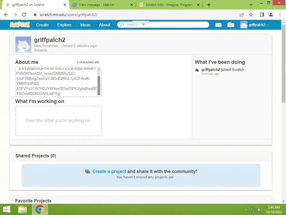The image size is (286, 215).
Task: Open the tab search chevron
Action: [251, 5]
